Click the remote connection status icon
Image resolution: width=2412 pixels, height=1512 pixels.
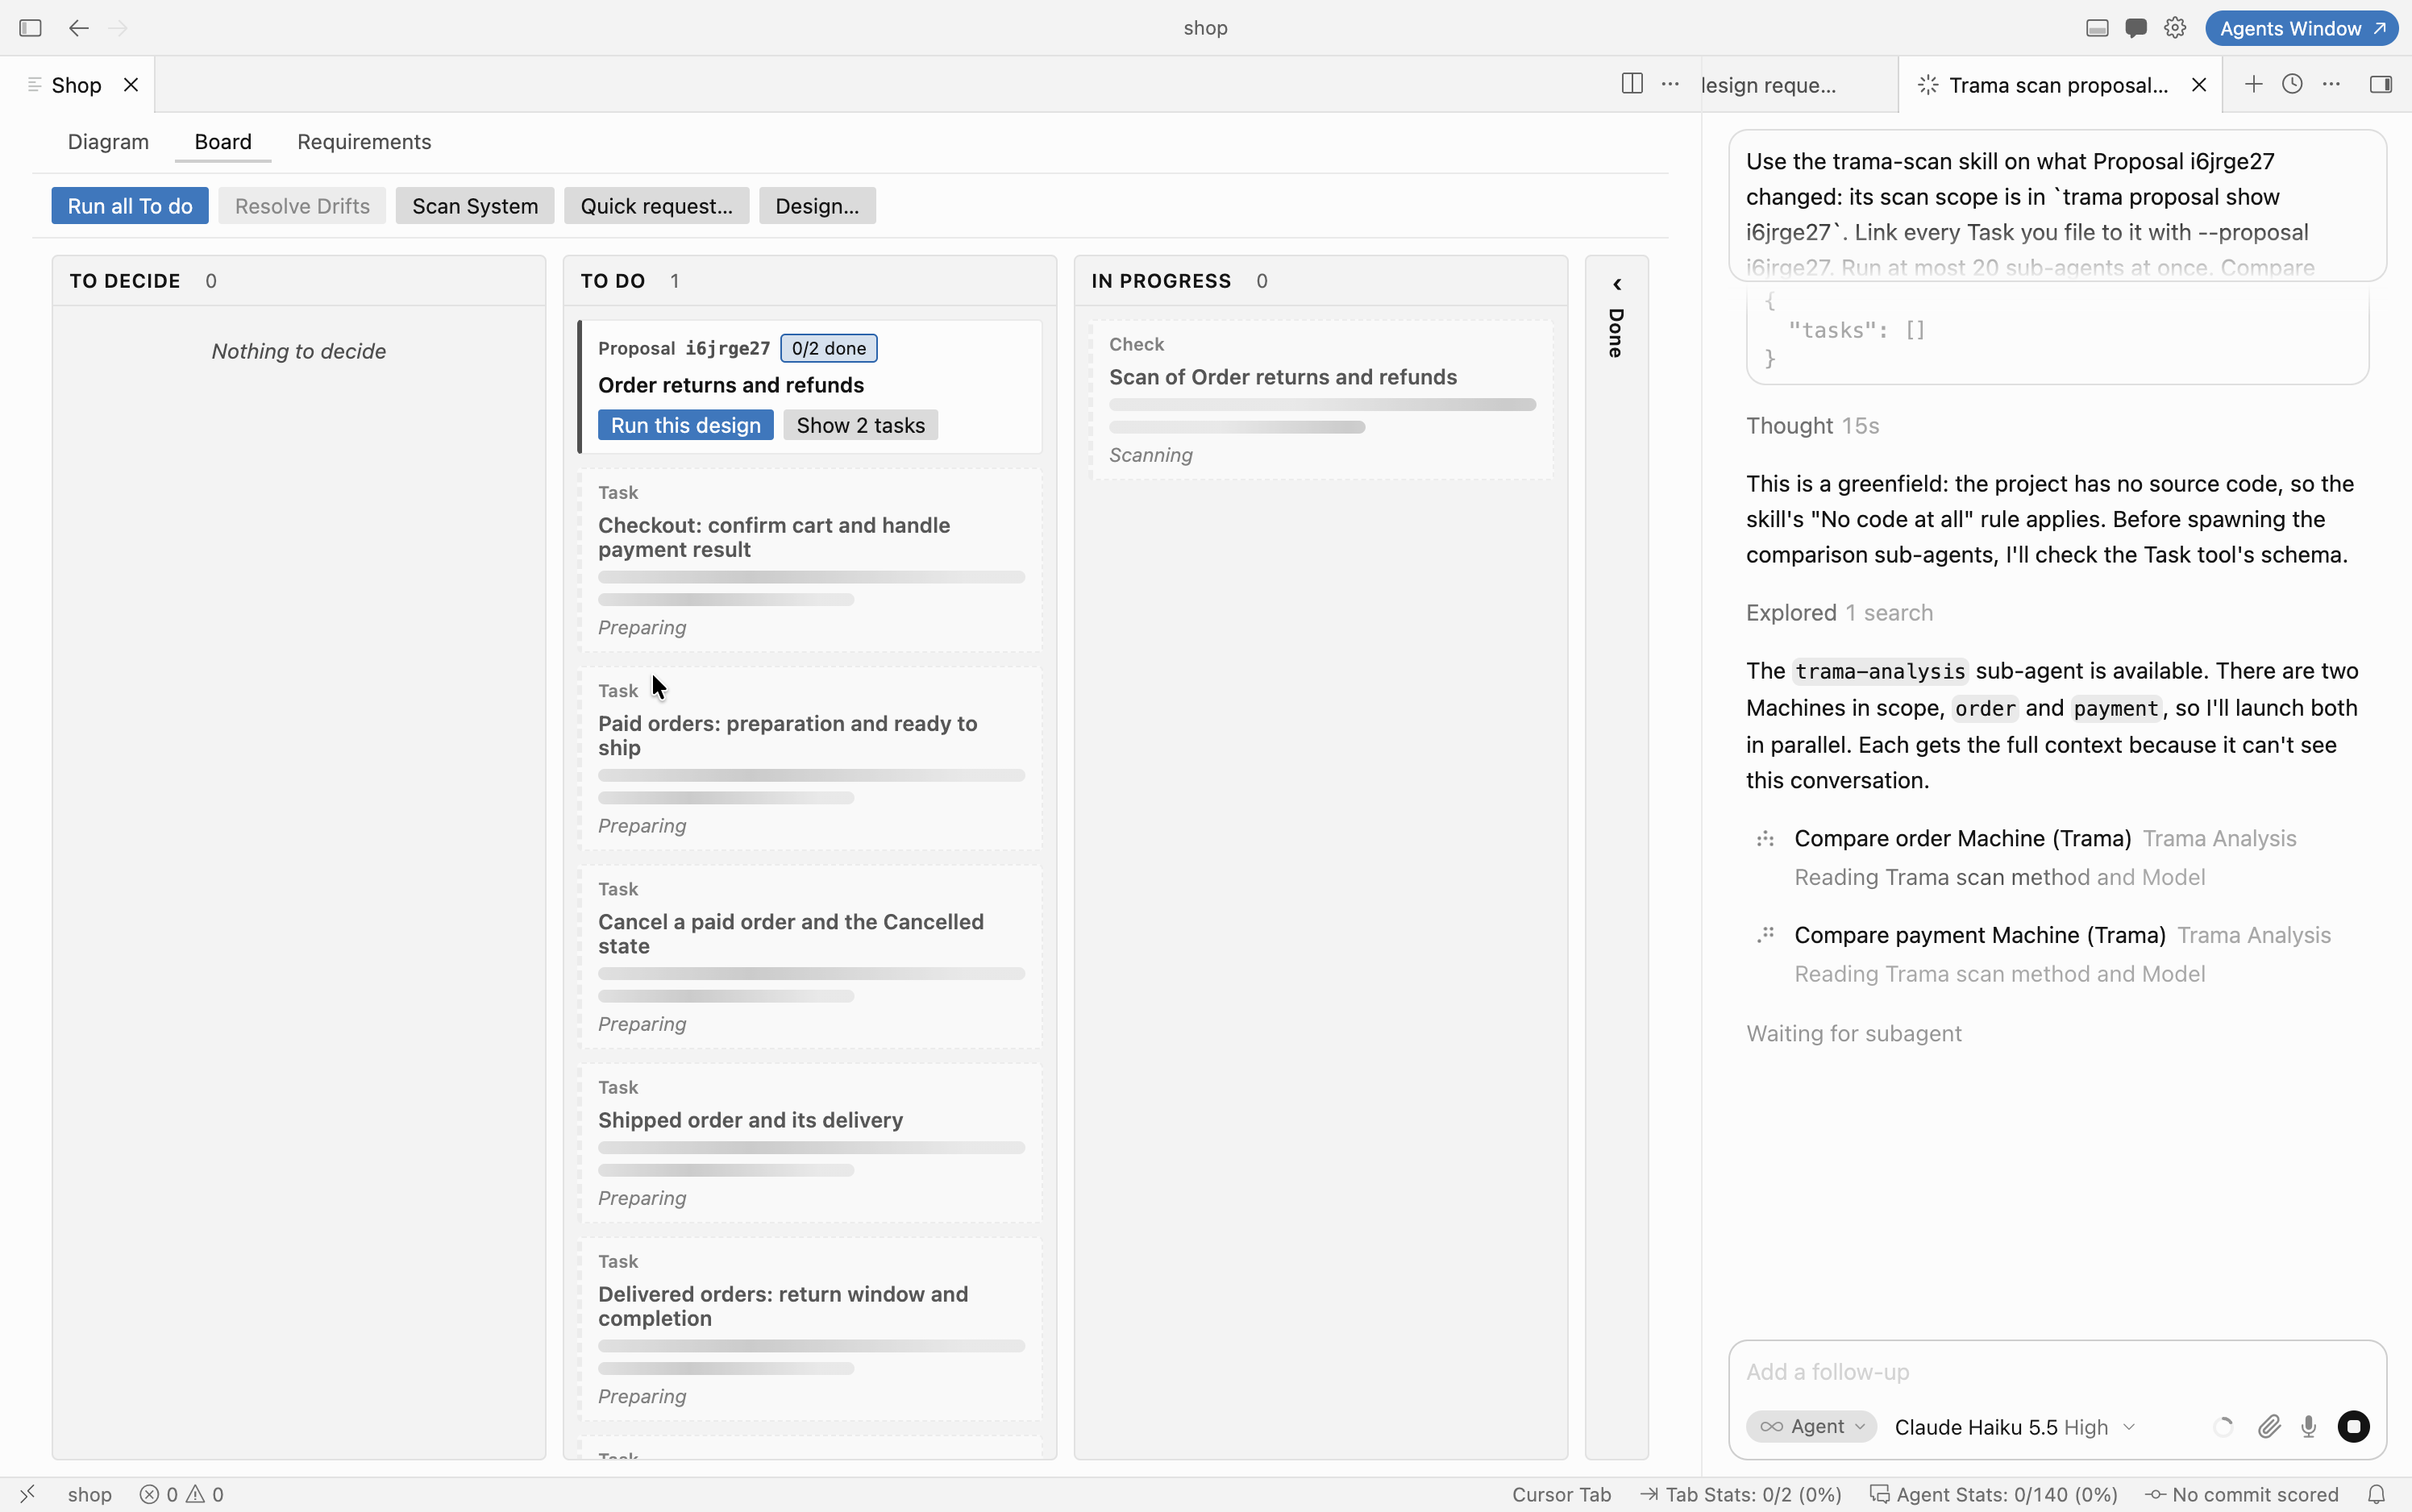point(27,1494)
